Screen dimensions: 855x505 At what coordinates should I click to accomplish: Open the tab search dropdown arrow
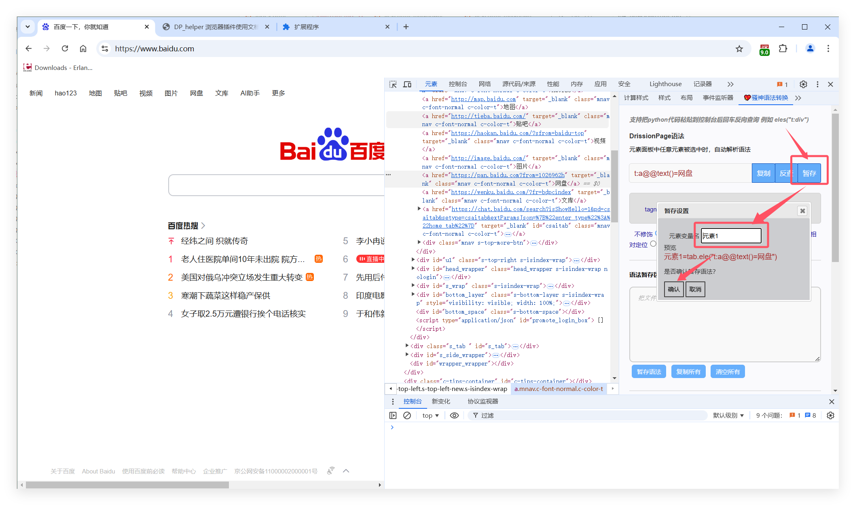[x=28, y=27]
